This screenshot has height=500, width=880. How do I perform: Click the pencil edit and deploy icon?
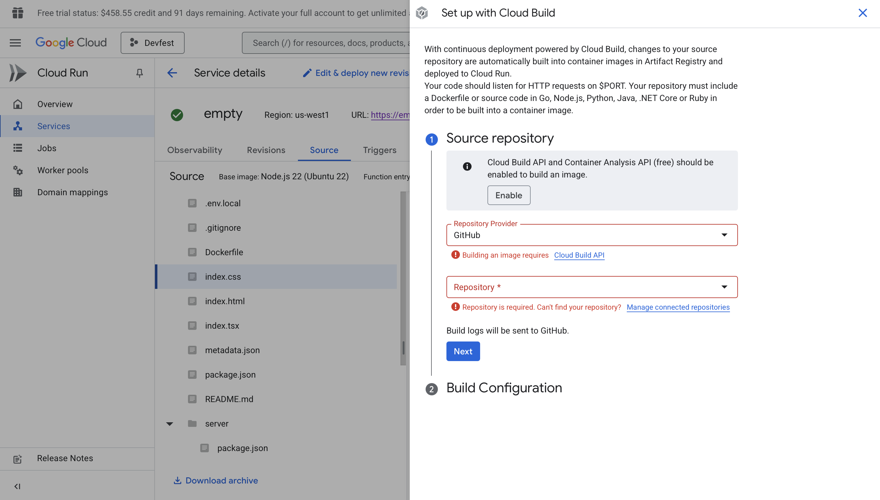[307, 73]
